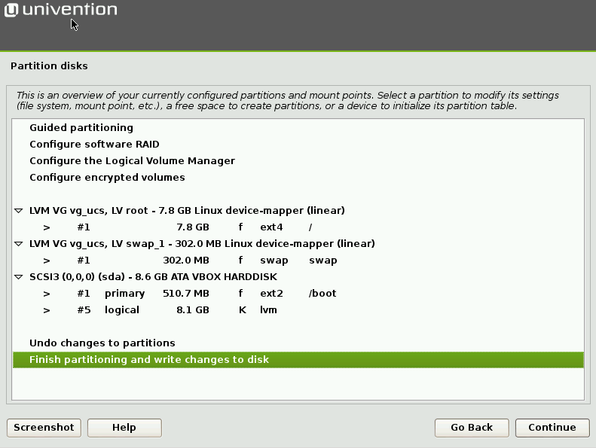Click the Go Back button
This screenshot has height=448, width=596.
click(472, 428)
